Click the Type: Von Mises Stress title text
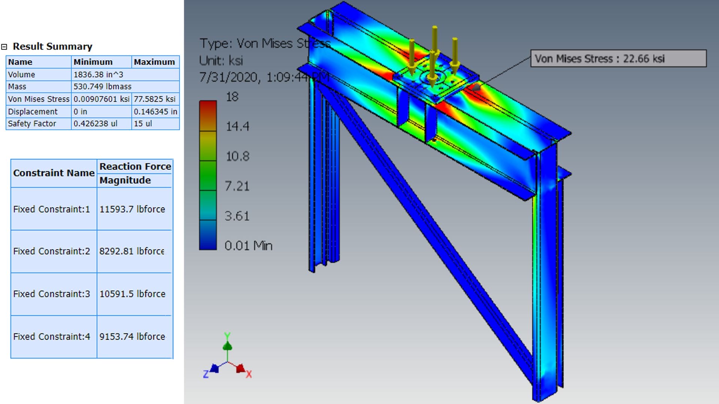The width and height of the screenshot is (719, 404). [264, 44]
